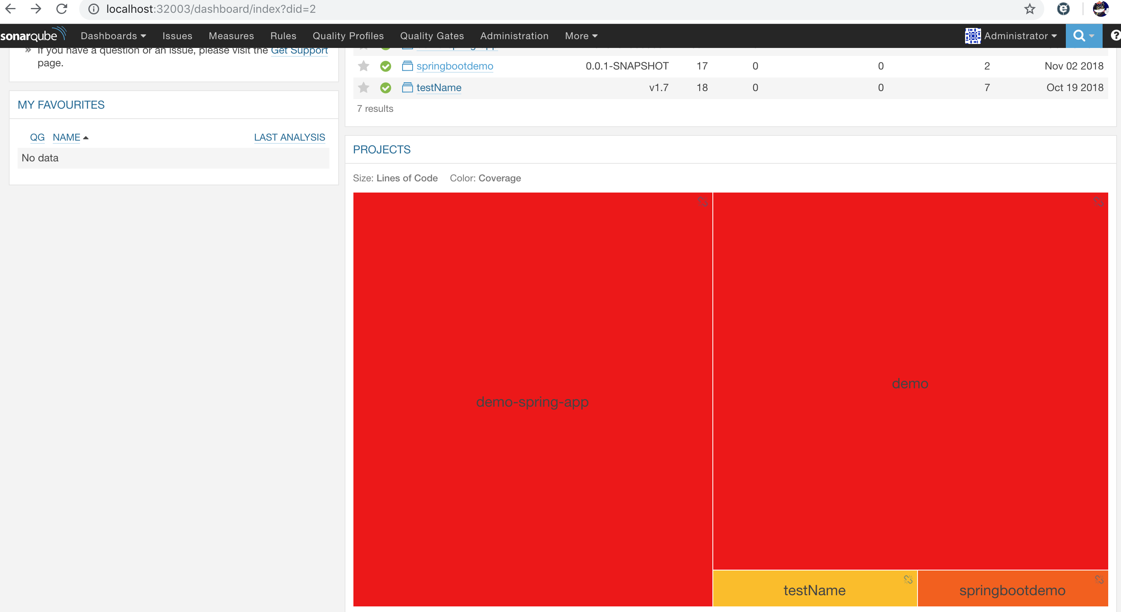Select the demo-spring-app treemap tile
1121x612 pixels.
pyautogui.click(x=532, y=401)
